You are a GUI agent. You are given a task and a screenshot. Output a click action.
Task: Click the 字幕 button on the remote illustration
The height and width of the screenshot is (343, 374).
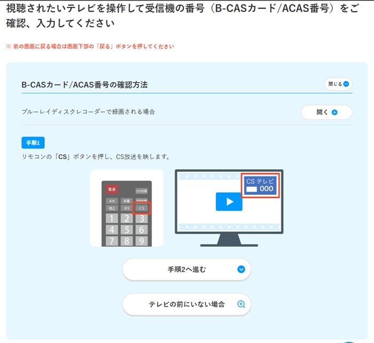point(127,201)
